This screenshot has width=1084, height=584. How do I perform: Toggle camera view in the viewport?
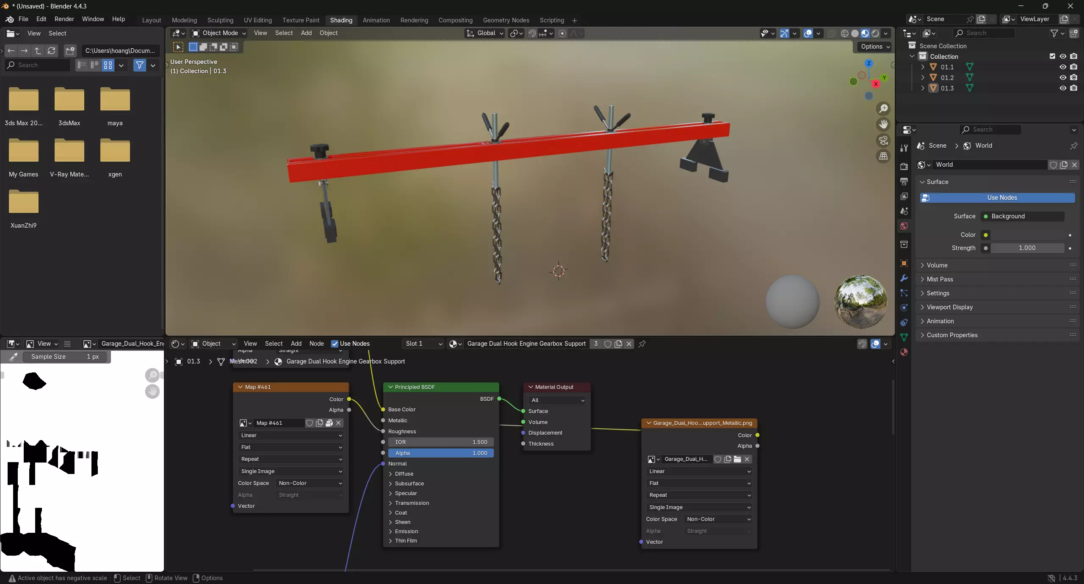883,140
